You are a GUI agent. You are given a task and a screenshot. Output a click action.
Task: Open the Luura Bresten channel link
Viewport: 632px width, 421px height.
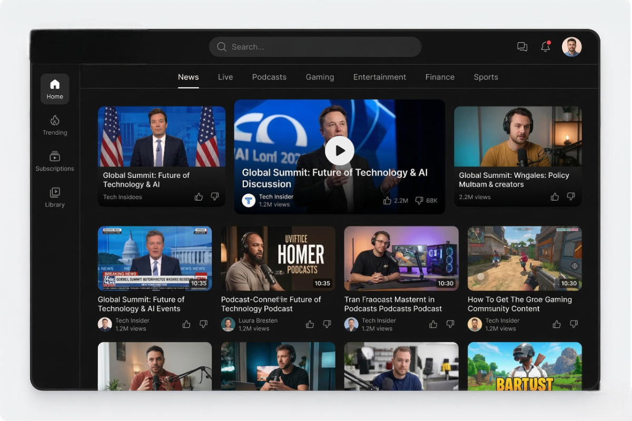[257, 320]
